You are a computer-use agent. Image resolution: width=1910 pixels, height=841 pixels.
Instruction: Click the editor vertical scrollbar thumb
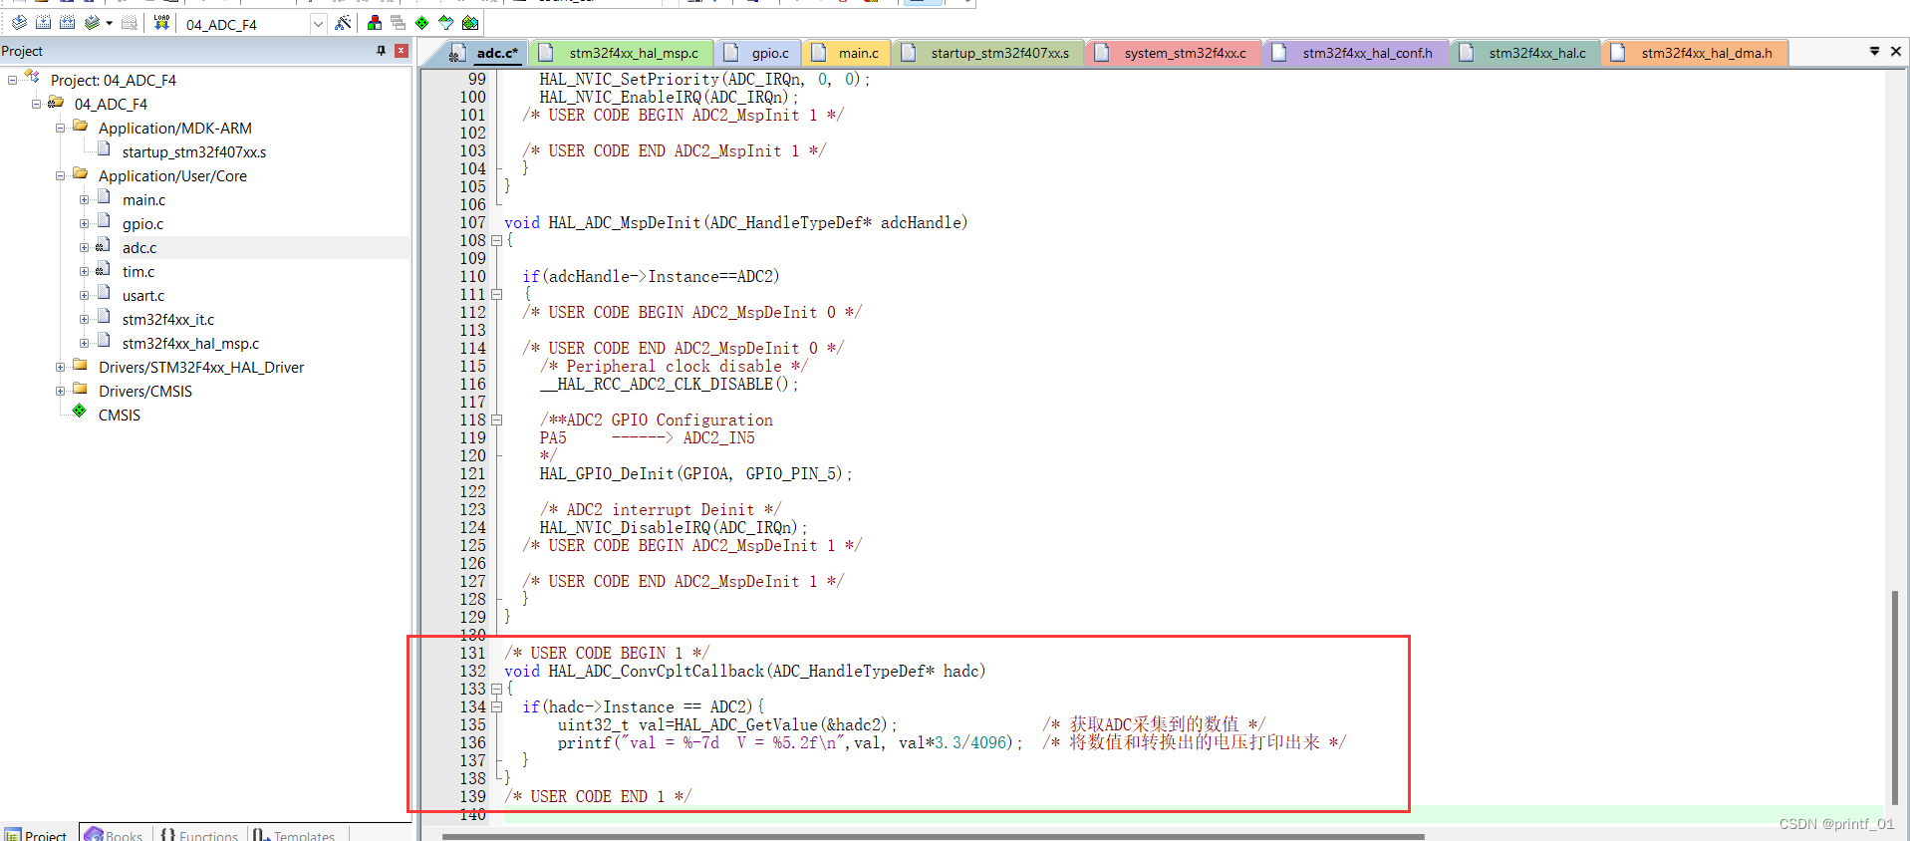1895,697
